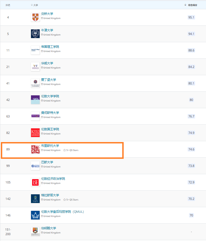Open the 伦敦经济政治学院 link

pos(53,179)
